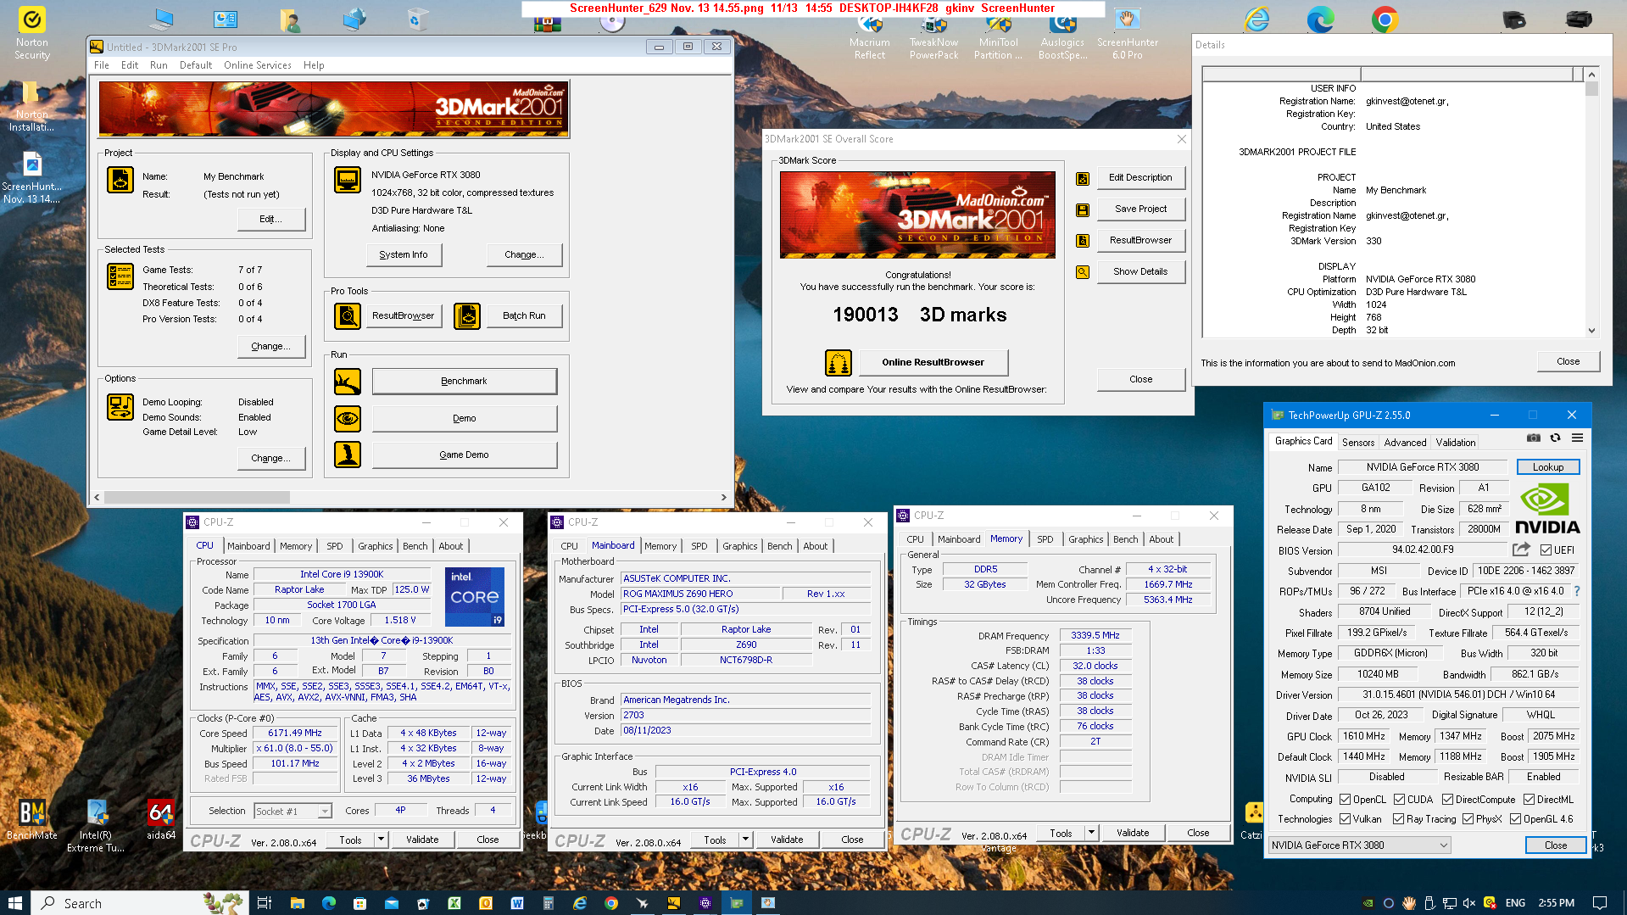
Task: Click the GPU-Z refresh icon
Action: 1555,438
